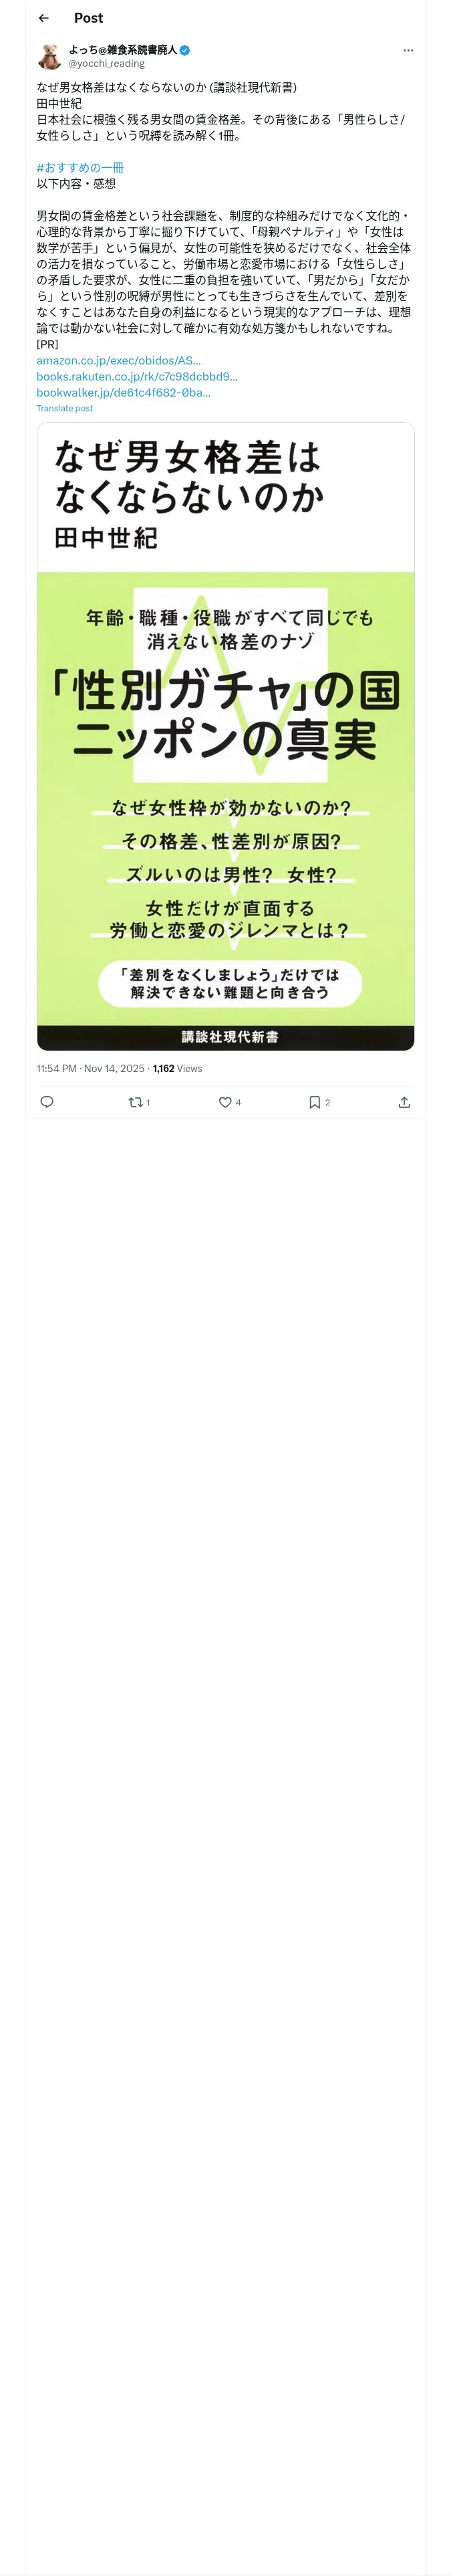Open the hashtag #おすすめの一冊
This screenshot has width=451, height=2576.
(x=80, y=167)
